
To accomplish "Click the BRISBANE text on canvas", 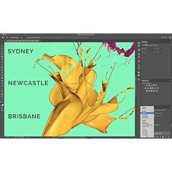I will [24, 116].
